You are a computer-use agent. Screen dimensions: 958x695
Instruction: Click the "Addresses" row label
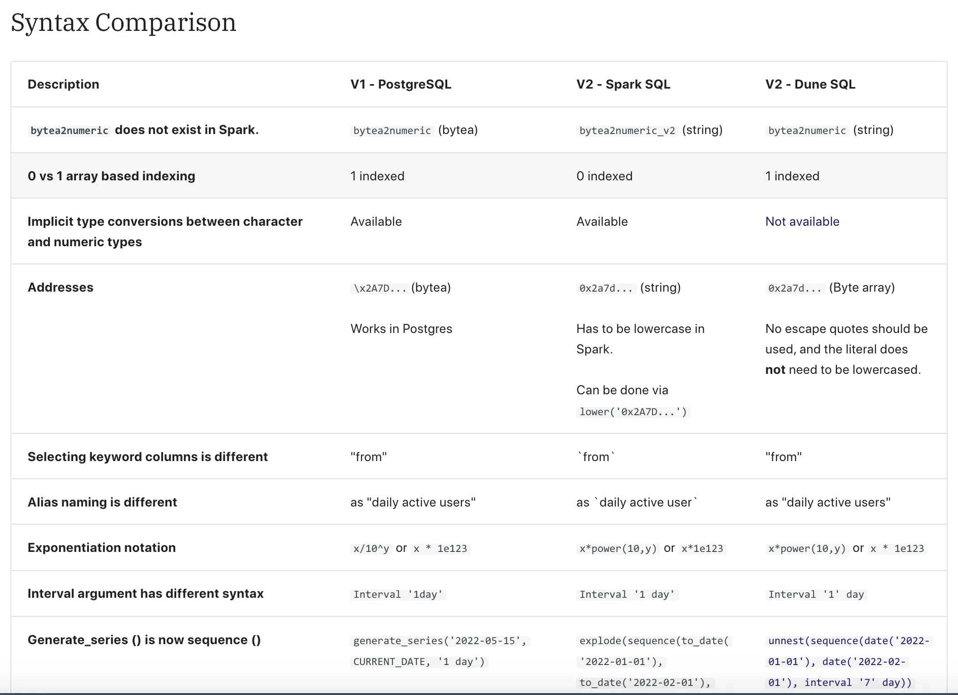click(60, 288)
